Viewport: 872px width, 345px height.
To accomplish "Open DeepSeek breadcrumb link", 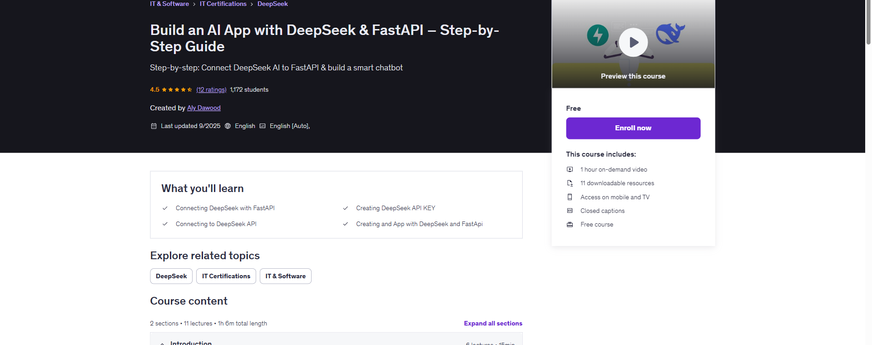I will click(272, 4).
